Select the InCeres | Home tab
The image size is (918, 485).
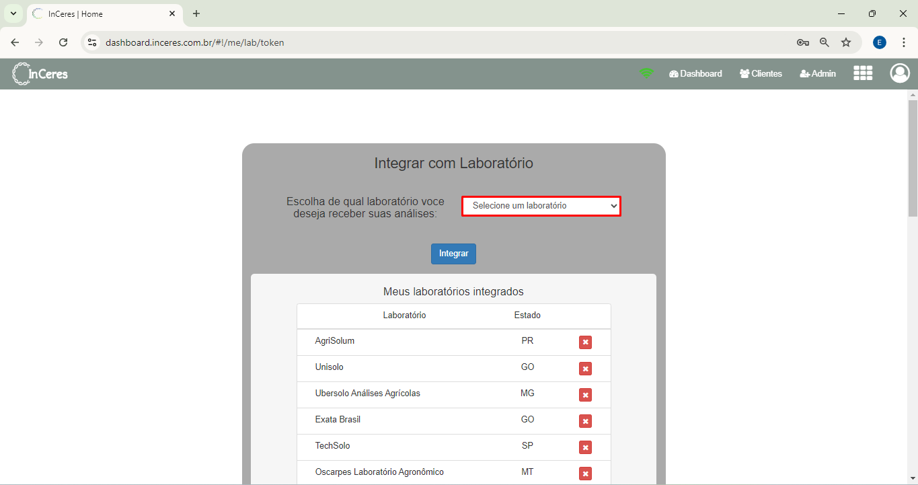[x=104, y=13]
